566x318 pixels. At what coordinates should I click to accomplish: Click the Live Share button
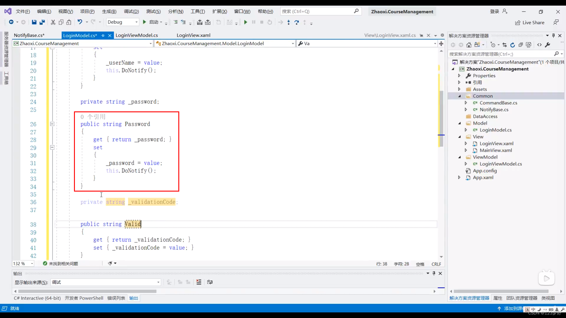[x=530, y=23]
